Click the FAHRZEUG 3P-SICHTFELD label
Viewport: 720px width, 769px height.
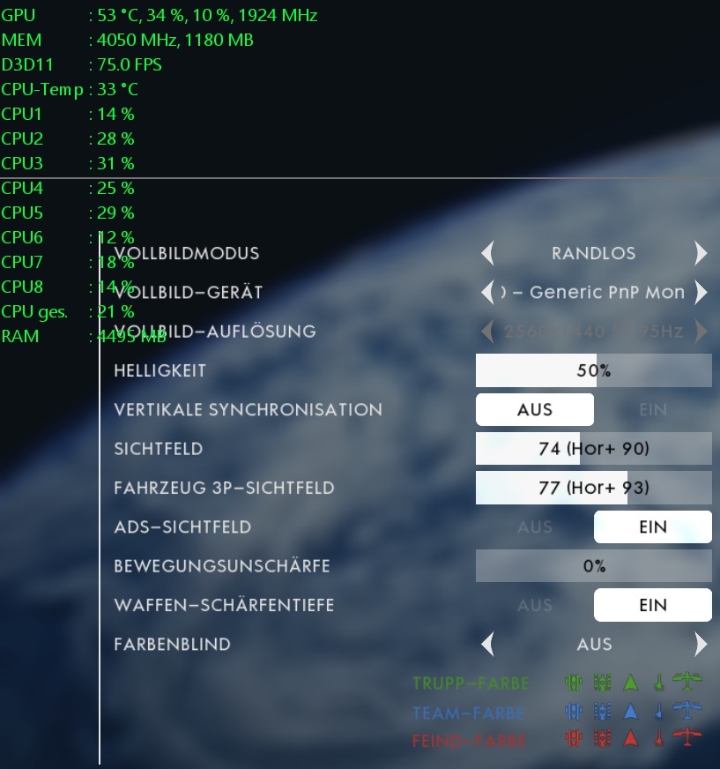click(224, 488)
